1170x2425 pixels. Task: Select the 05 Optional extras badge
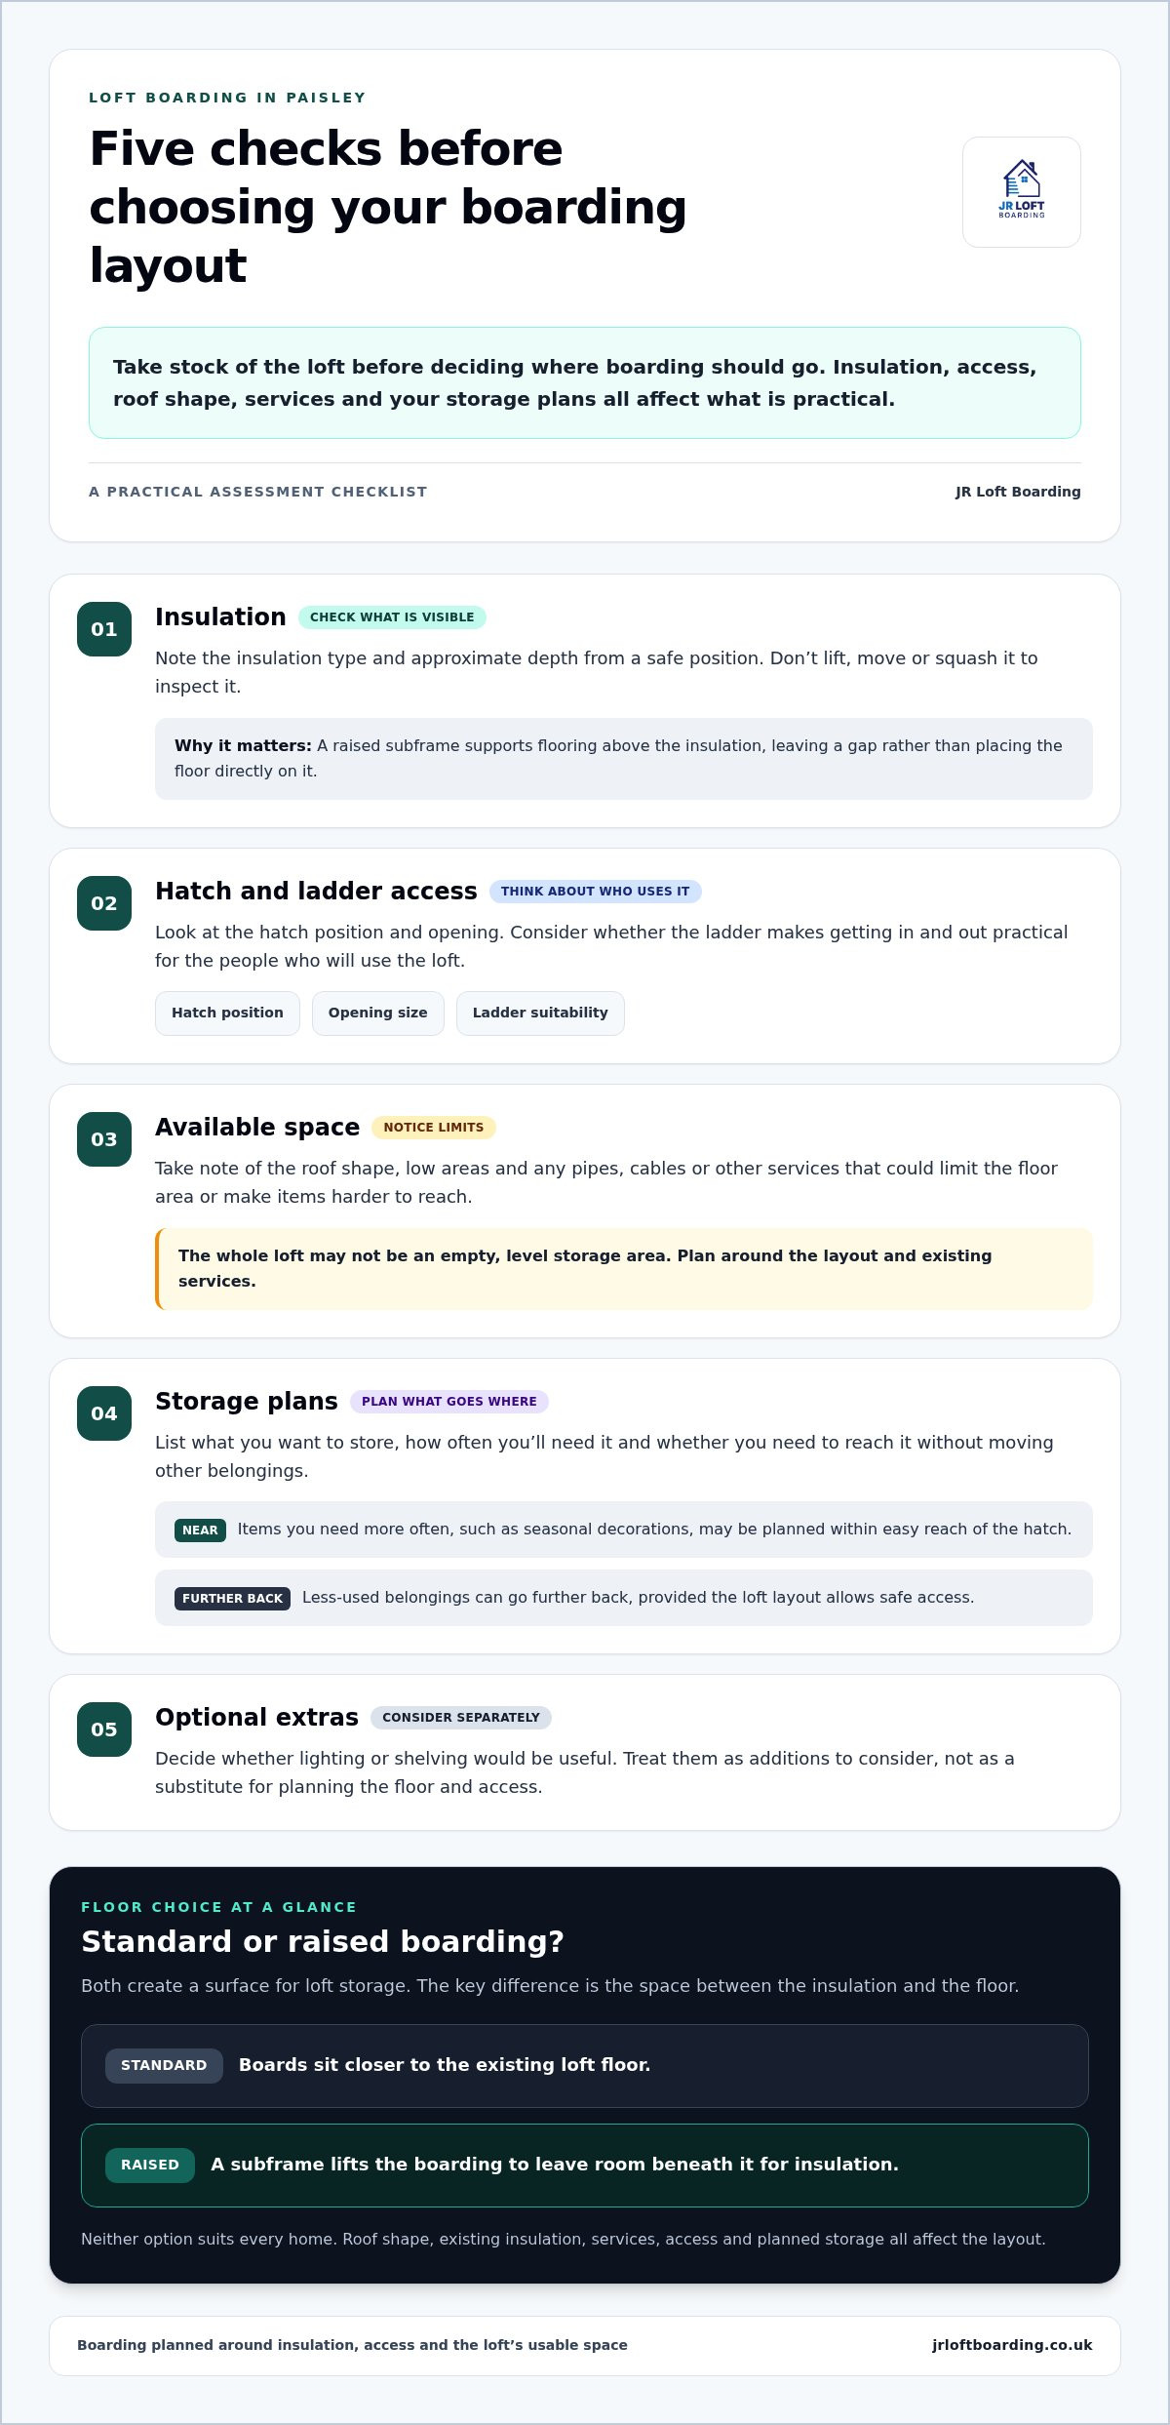point(104,1729)
